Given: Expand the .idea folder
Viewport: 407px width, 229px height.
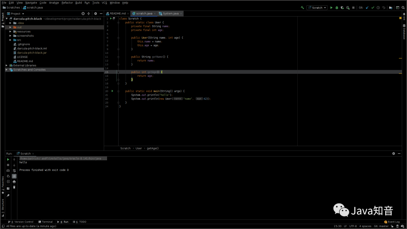Looking at the screenshot, I should tap(11, 23).
